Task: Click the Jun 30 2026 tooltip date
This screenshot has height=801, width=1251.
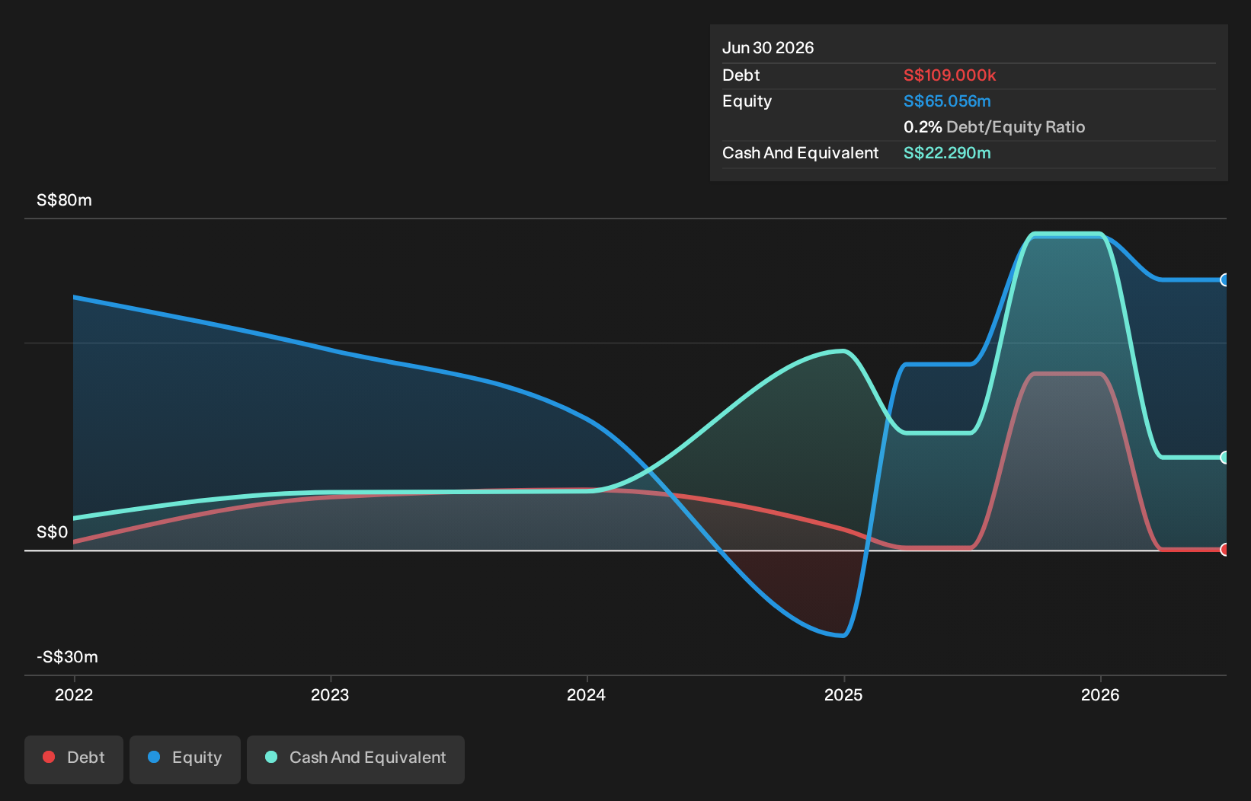Action: coord(768,48)
